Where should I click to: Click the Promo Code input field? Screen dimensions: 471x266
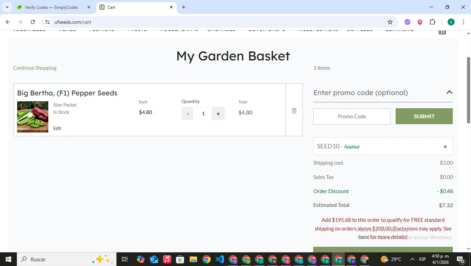tap(352, 117)
